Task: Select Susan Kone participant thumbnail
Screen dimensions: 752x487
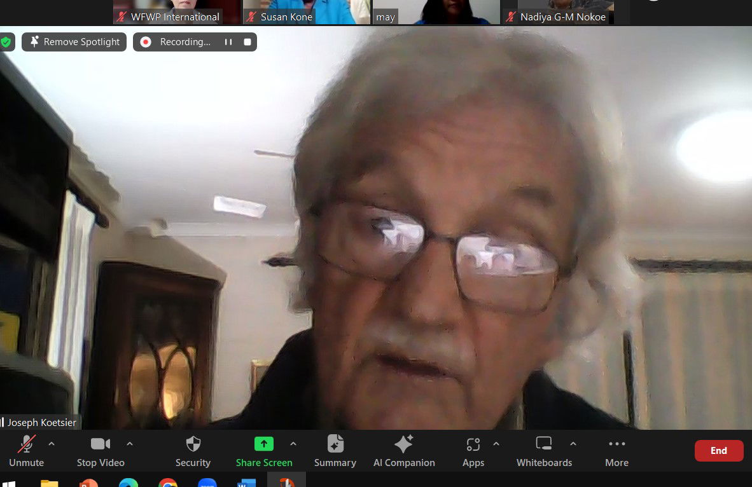Action: coord(307,12)
